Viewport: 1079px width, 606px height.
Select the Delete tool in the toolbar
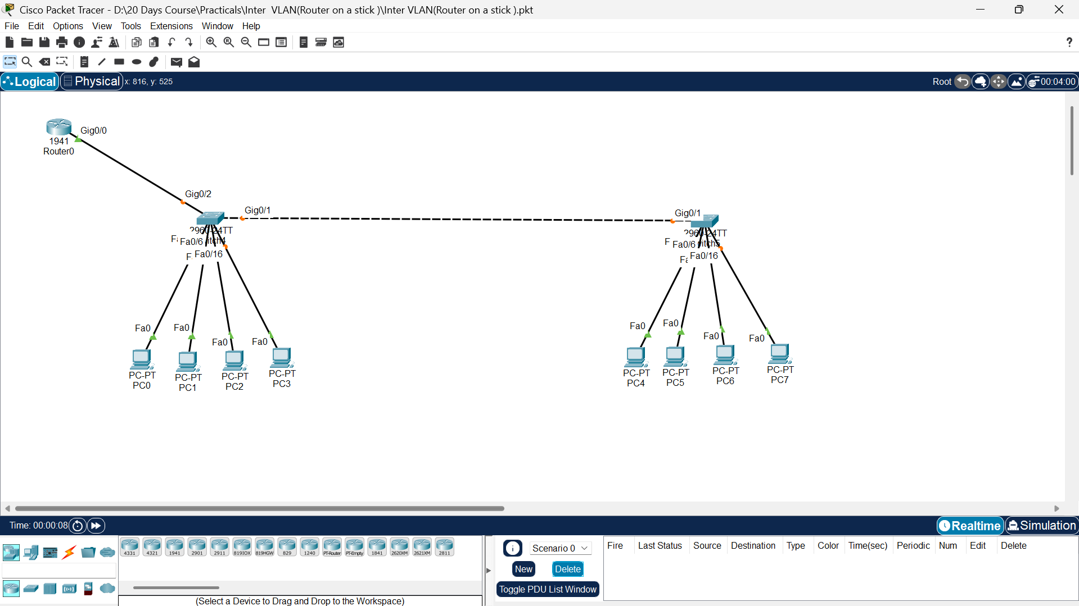click(x=44, y=62)
